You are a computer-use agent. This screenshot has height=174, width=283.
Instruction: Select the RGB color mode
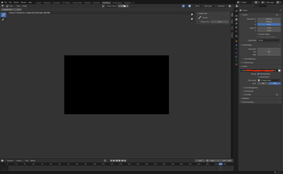pos(275,83)
